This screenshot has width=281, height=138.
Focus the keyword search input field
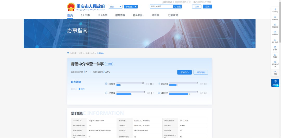pos(162,6)
